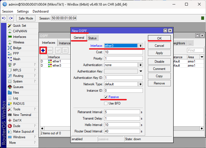Click the horizontal scrollbar left arrow
The width and height of the screenshot is (206, 148).
tap(42, 128)
